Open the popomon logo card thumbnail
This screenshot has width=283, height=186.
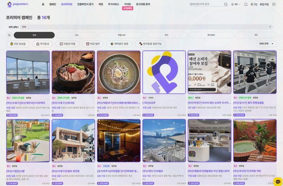[164, 72]
